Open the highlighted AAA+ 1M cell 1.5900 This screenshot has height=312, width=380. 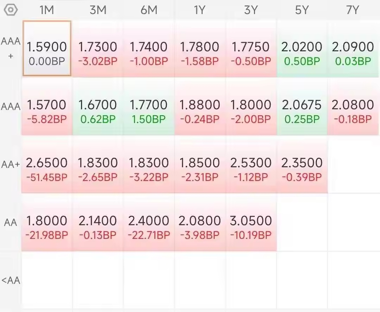47,48
